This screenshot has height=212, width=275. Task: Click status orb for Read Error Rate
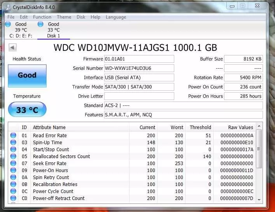(13, 135)
